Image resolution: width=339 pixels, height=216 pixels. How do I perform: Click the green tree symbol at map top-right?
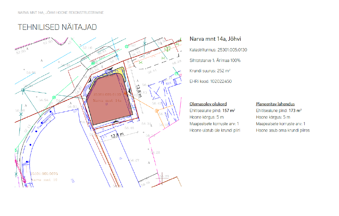[167, 48]
